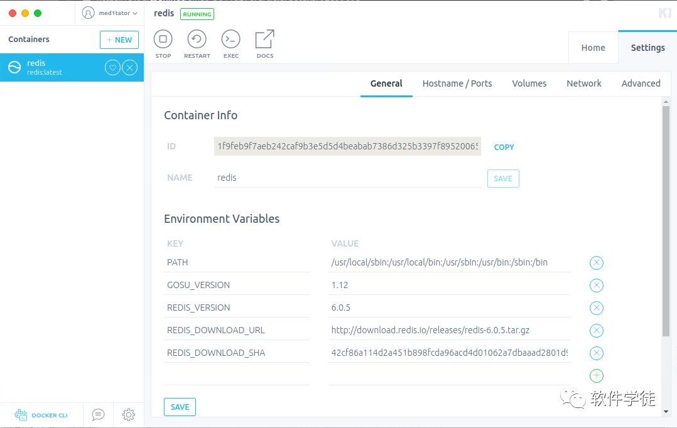Edit the GOSU_VERSION value 1.12
The image size is (677, 428).
(x=449, y=285)
